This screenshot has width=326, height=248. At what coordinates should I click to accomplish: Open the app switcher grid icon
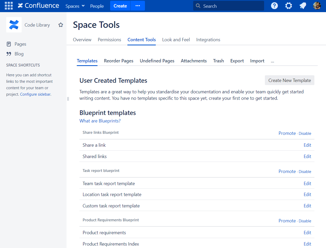tap(9, 6)
